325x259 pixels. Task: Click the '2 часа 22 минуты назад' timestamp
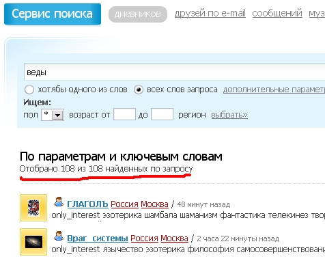click(x=238, y=238)
